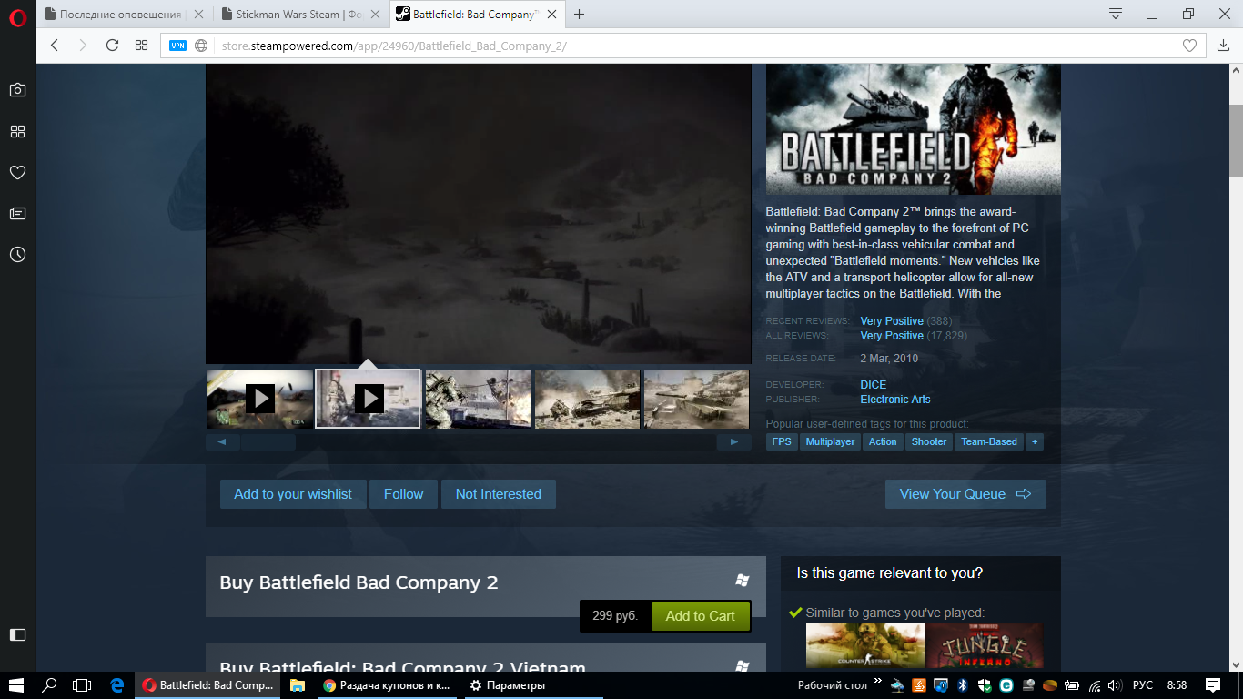This screenshot has height=699, width=1243.
Task: Open all reviews 'Very Positive' link
Action: click(x=892, y=336)
